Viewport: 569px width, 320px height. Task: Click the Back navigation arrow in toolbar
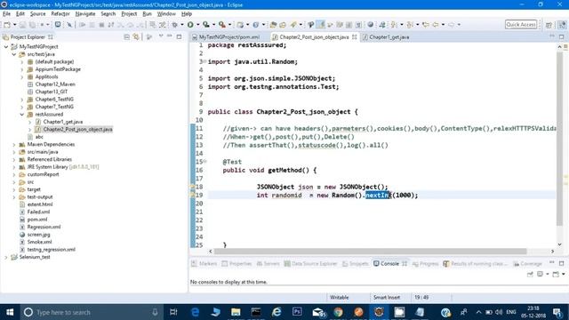[x=435, y=25]
